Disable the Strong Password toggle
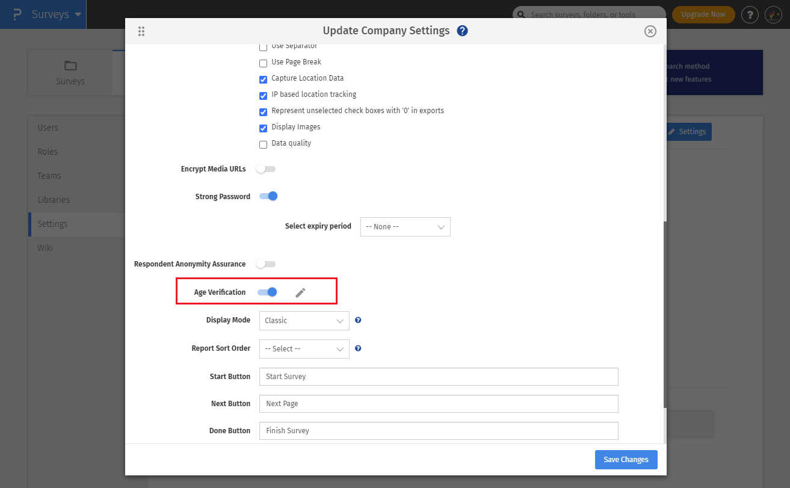Screen dimensions: 790x488 [x=268, y=196]
